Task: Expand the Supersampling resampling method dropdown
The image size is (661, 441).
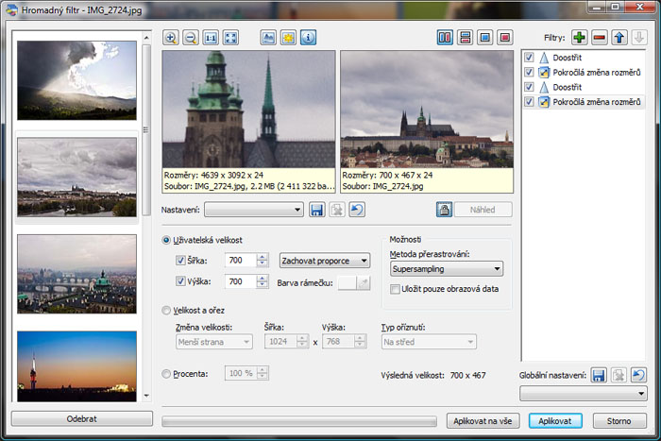Action: coord(446,270)
